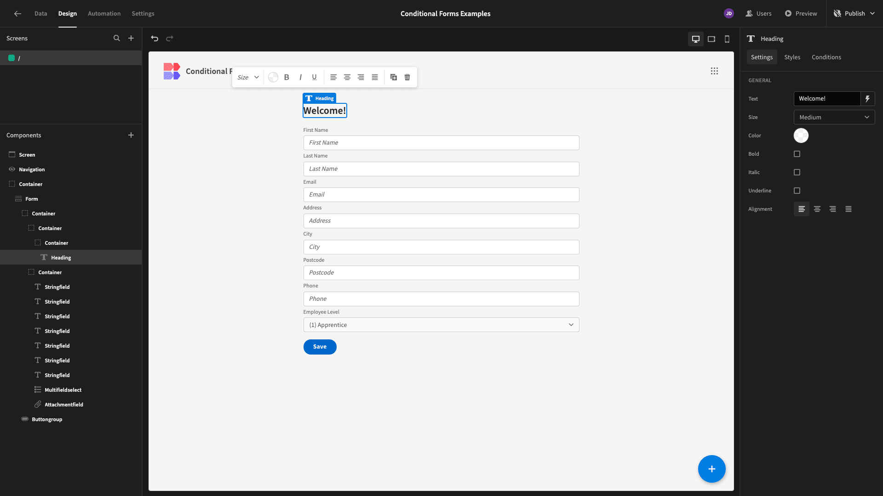This screenshot has height=496, width=883.
Task: Apply bold in the floating toolbar
Action: coord(287,77)
